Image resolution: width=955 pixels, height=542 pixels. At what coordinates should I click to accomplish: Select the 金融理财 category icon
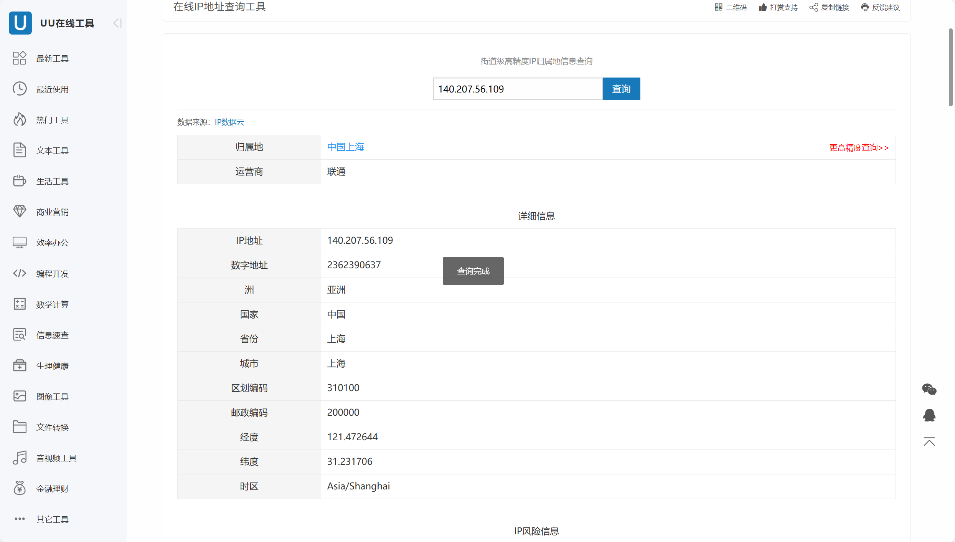(20, 488)
